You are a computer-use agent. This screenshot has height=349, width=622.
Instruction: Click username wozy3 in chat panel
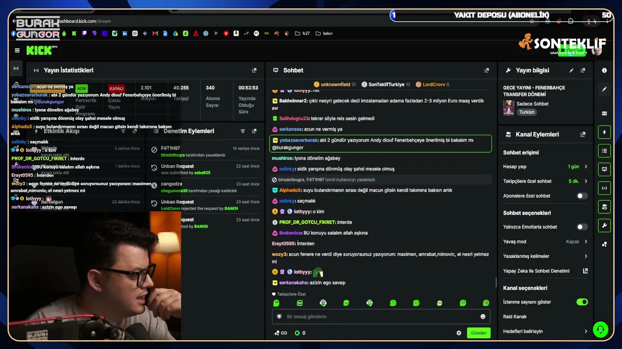[279, 254]
